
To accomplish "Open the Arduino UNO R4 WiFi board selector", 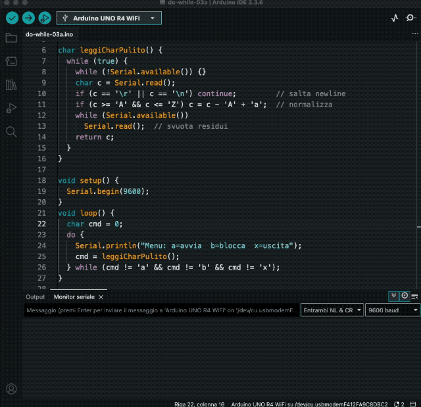I will [109, 18].
